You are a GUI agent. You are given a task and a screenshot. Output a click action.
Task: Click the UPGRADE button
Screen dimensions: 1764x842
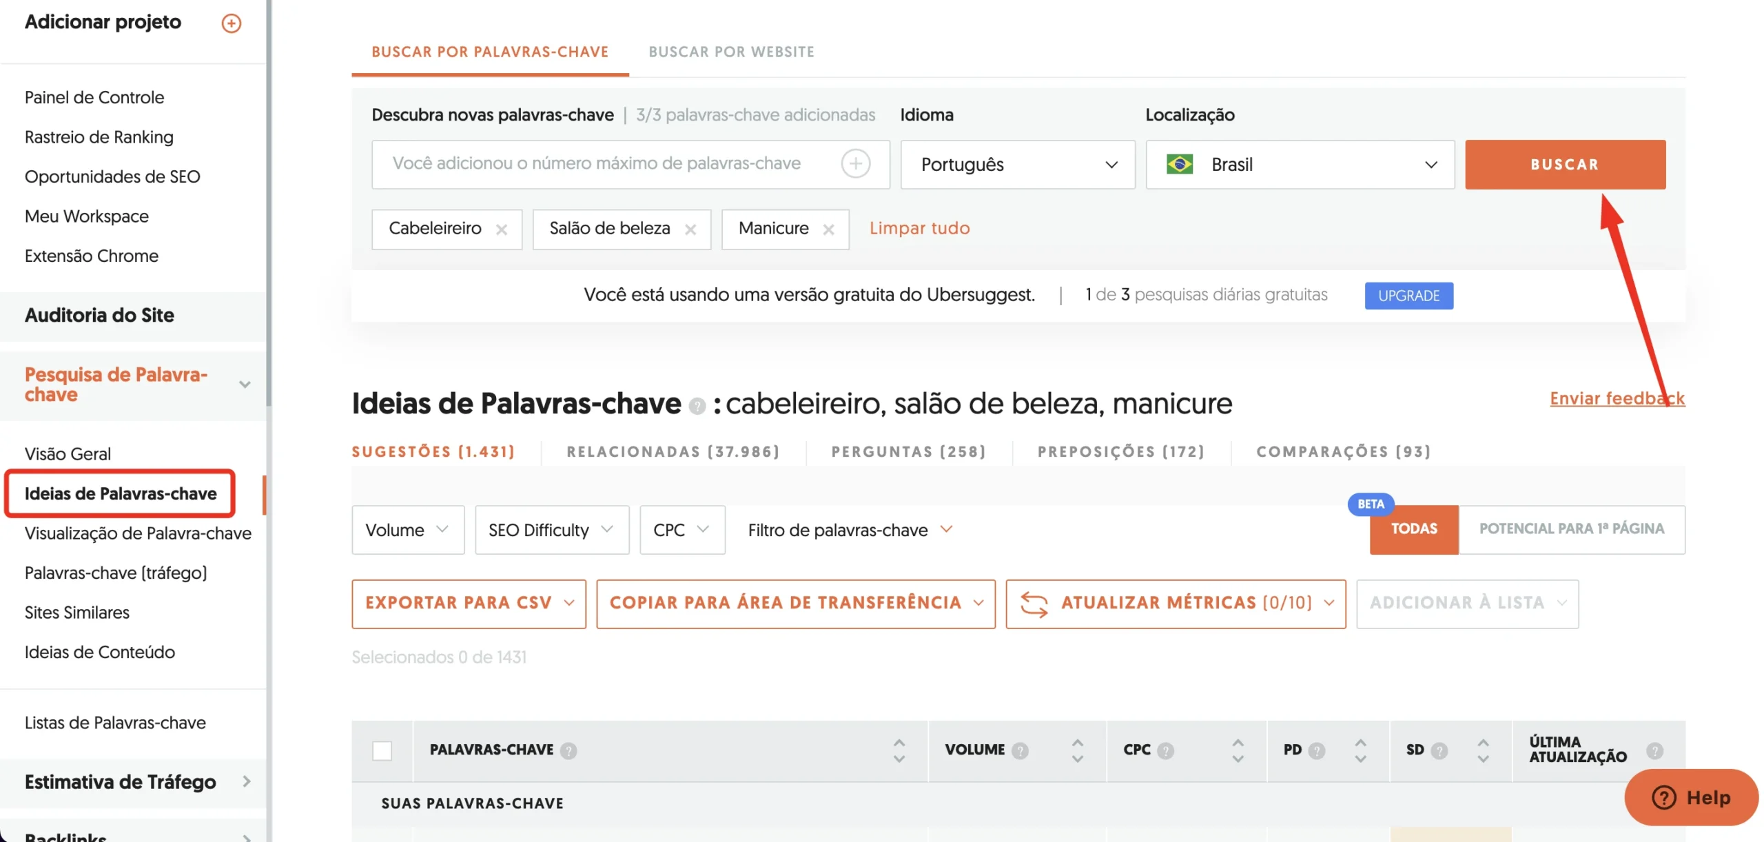click(1408, 296)
